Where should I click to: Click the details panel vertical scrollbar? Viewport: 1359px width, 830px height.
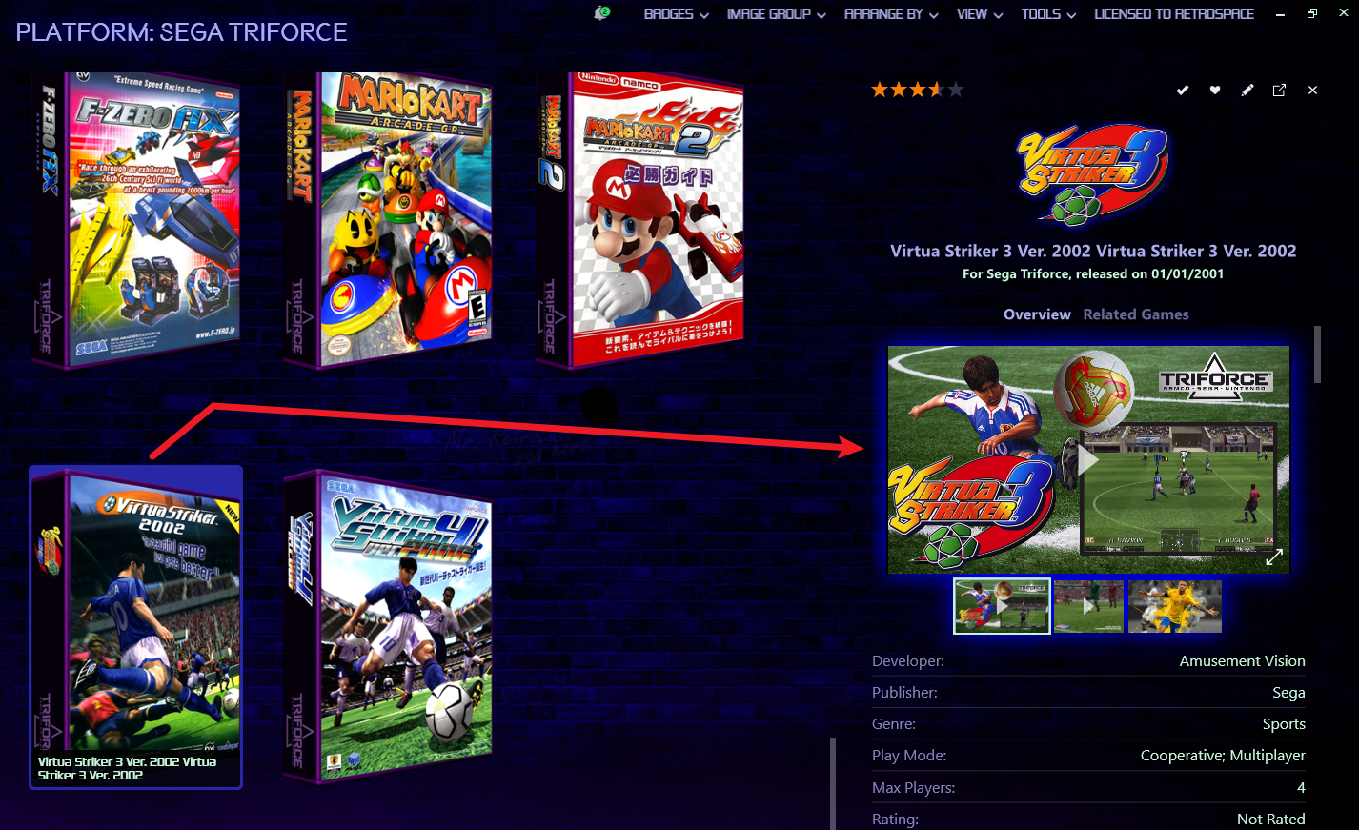tap(1318, 354)
